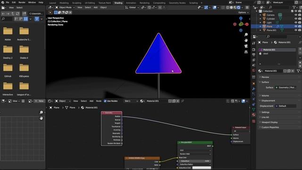This screenshot has width=302, height=170.
Task: Open the Add menu in 3D viewport header
Action: pos(95,8)
